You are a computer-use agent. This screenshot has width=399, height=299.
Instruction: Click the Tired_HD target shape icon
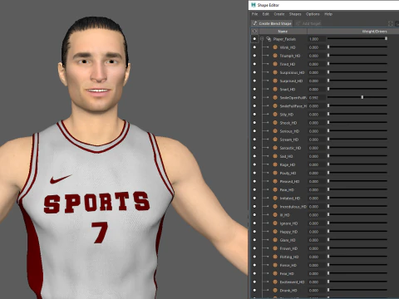pos(275,64)
